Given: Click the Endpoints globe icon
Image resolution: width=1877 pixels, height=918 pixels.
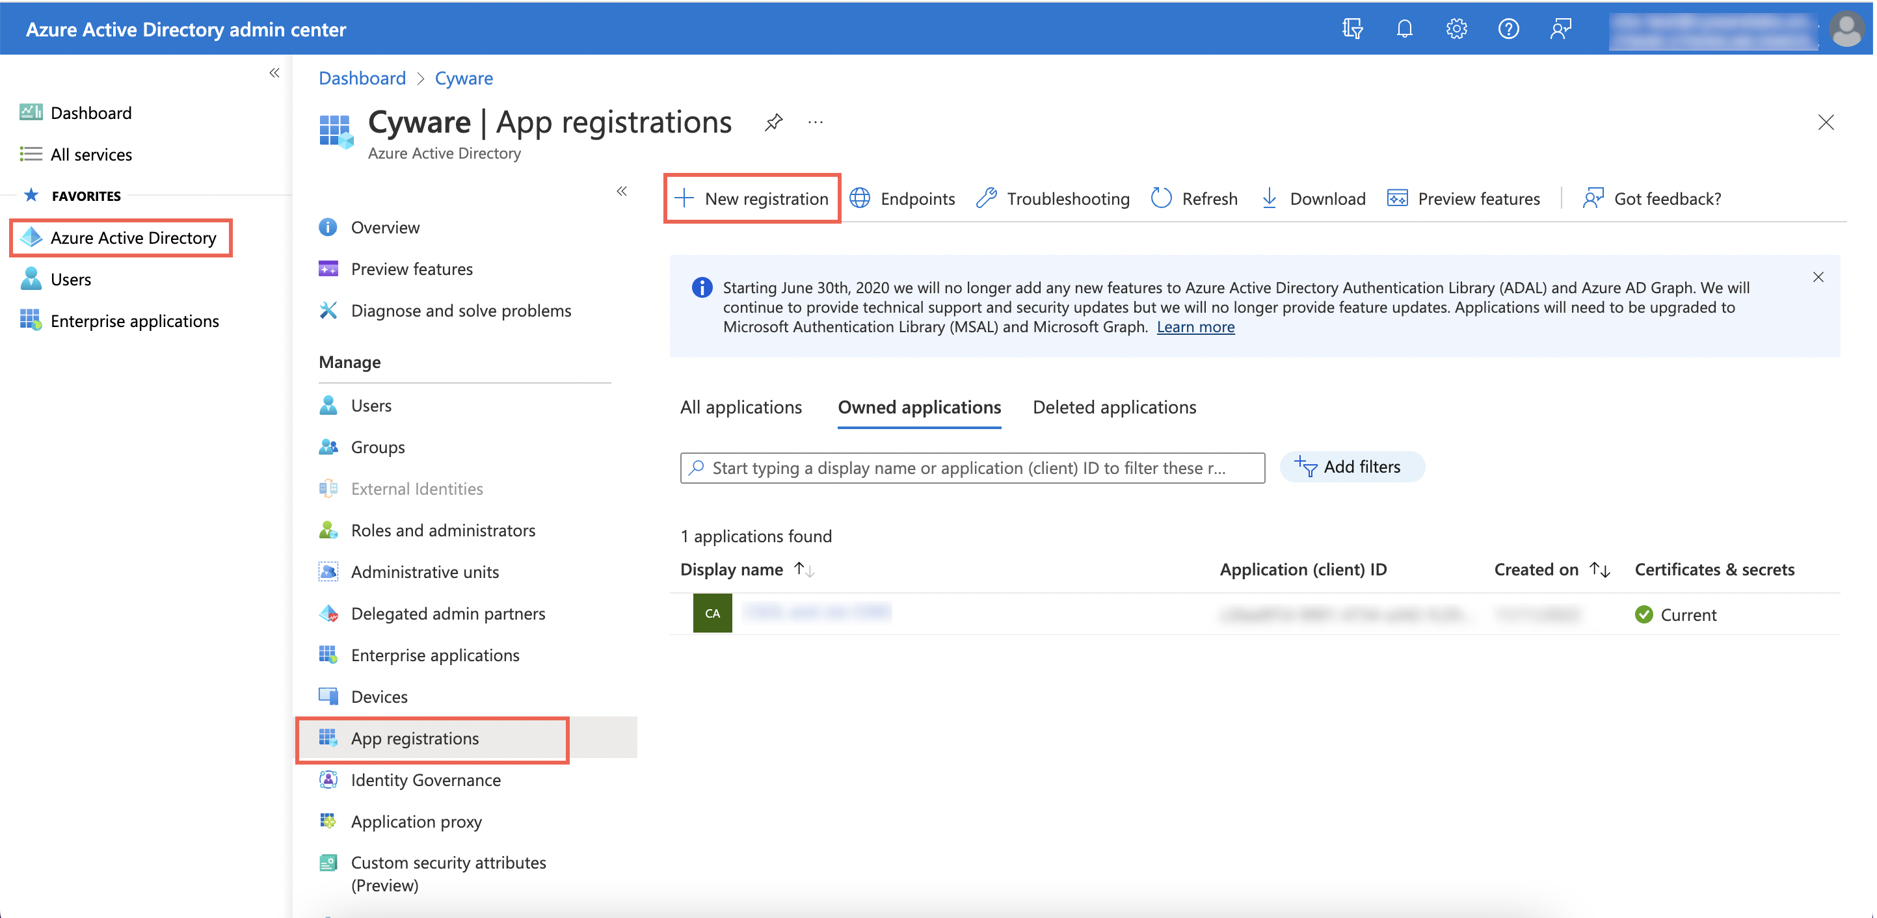Looking at the screenshot, I should point(860,198).
